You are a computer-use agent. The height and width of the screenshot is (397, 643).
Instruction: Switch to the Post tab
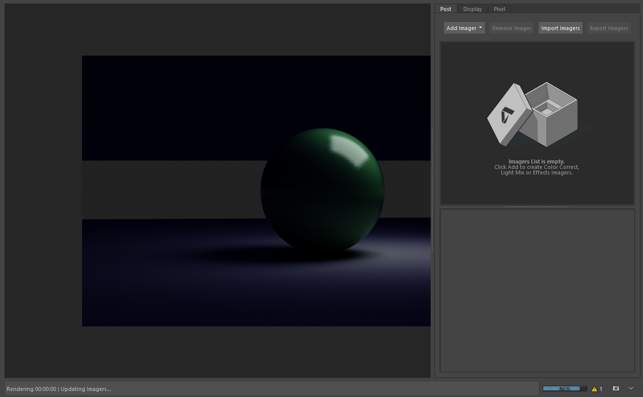(445, 9)
